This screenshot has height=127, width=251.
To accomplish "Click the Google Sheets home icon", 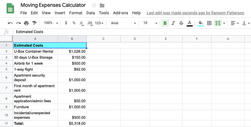I will point(10,8).
